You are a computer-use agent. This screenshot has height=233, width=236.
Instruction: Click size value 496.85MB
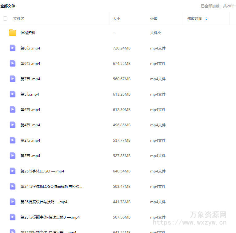122,125
